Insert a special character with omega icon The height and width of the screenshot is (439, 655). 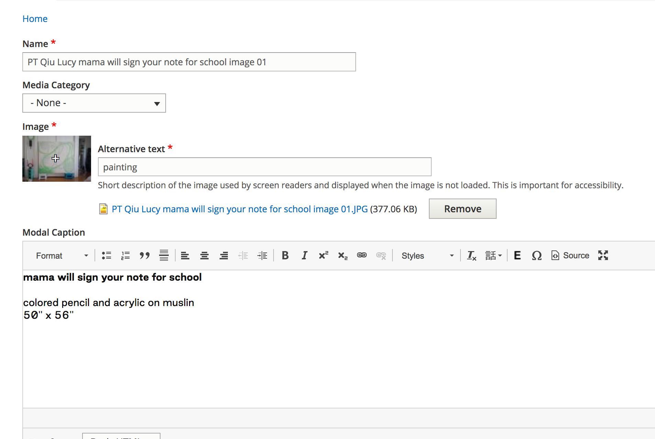pyautogui.click(x=536, y=256)
